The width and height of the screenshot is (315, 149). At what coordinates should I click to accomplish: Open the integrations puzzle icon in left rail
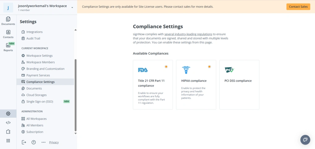point(8,131)
